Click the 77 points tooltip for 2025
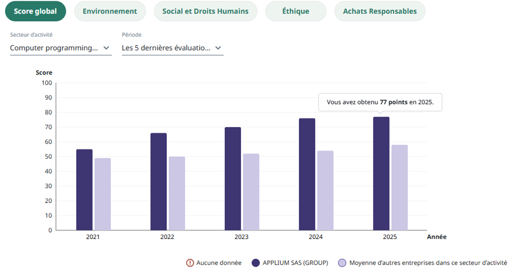This screenshot has height=272, width=514. pyautogui.click(x=380, y=102)
